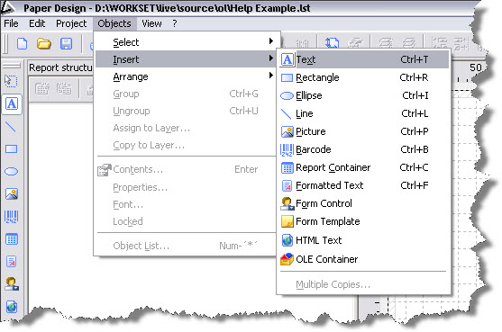Toggle the Locked menu entry

click(187, 221)
